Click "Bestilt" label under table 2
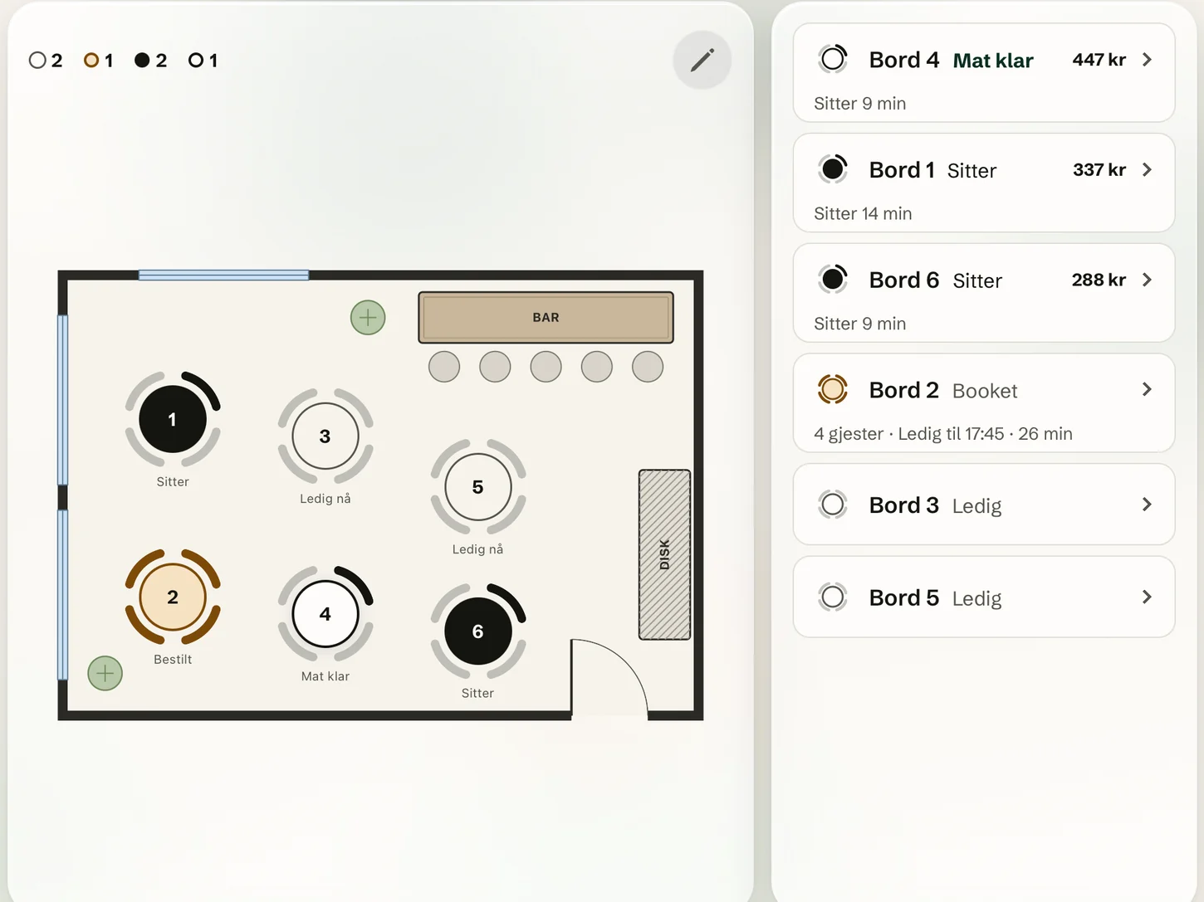 (x=173, y=659)
